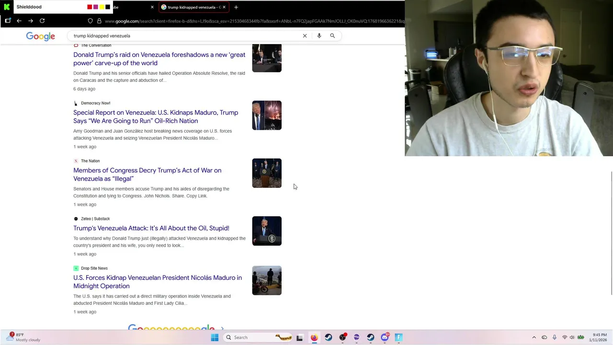Click the site security padlock icon
Image resolution: width=613 pixels, height=345 pixels.
click(99, 21)
